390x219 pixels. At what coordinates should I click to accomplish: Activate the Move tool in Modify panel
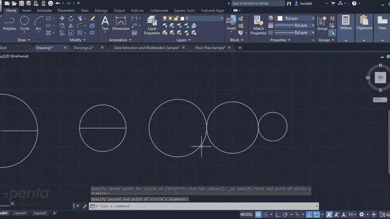[62, 18]
